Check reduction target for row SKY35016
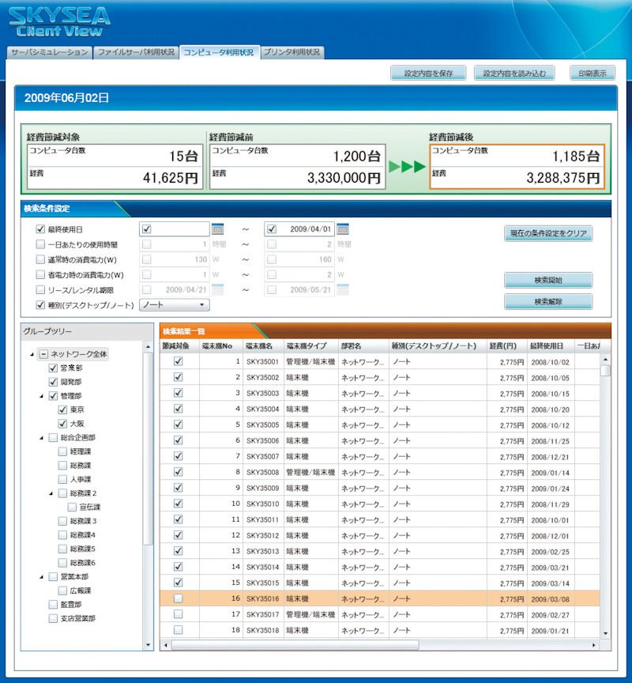This screenshot has width=632, height=683. [x=178, y=598]
